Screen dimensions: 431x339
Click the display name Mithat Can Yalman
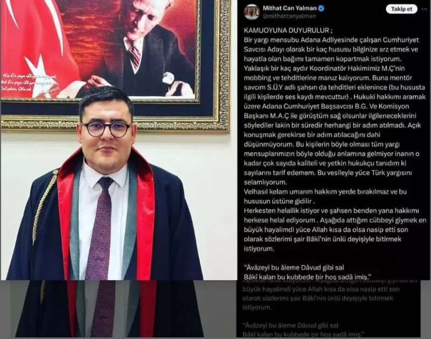click(289, 8)
